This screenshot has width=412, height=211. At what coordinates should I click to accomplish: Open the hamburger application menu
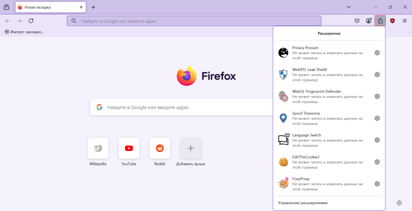pos(405,21)
